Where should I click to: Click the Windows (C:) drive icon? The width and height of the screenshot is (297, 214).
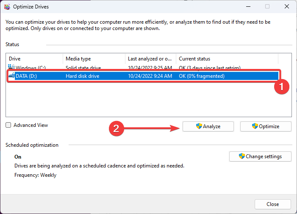pos(11,67)
